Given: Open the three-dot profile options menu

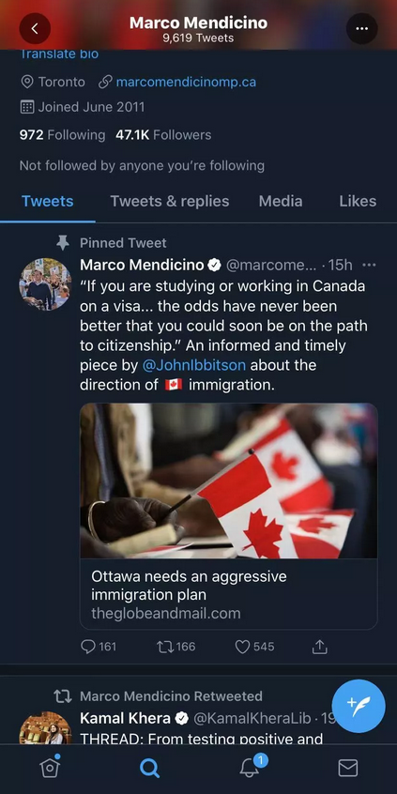Looking at the screenshot, I should coord(361,28).
